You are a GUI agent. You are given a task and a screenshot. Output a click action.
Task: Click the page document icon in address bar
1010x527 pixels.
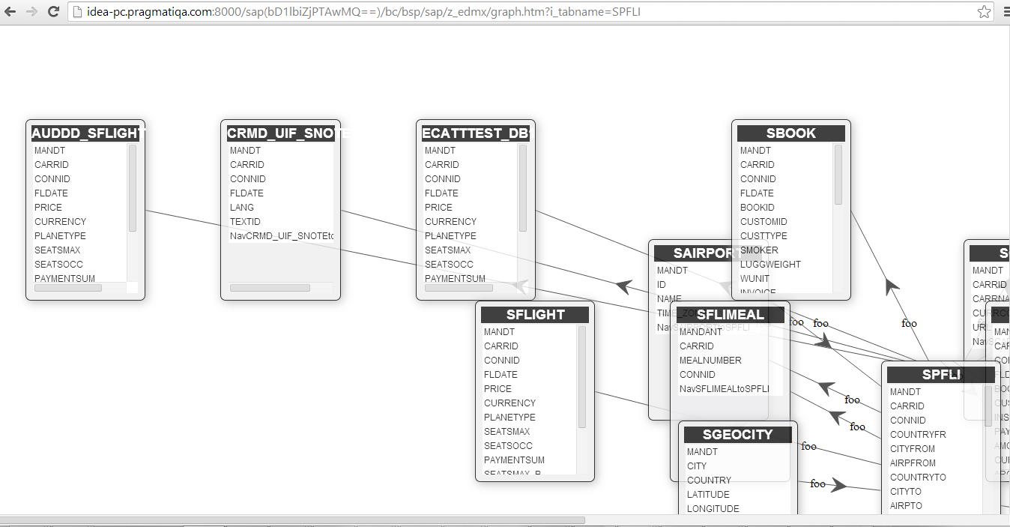click(77, 11)
